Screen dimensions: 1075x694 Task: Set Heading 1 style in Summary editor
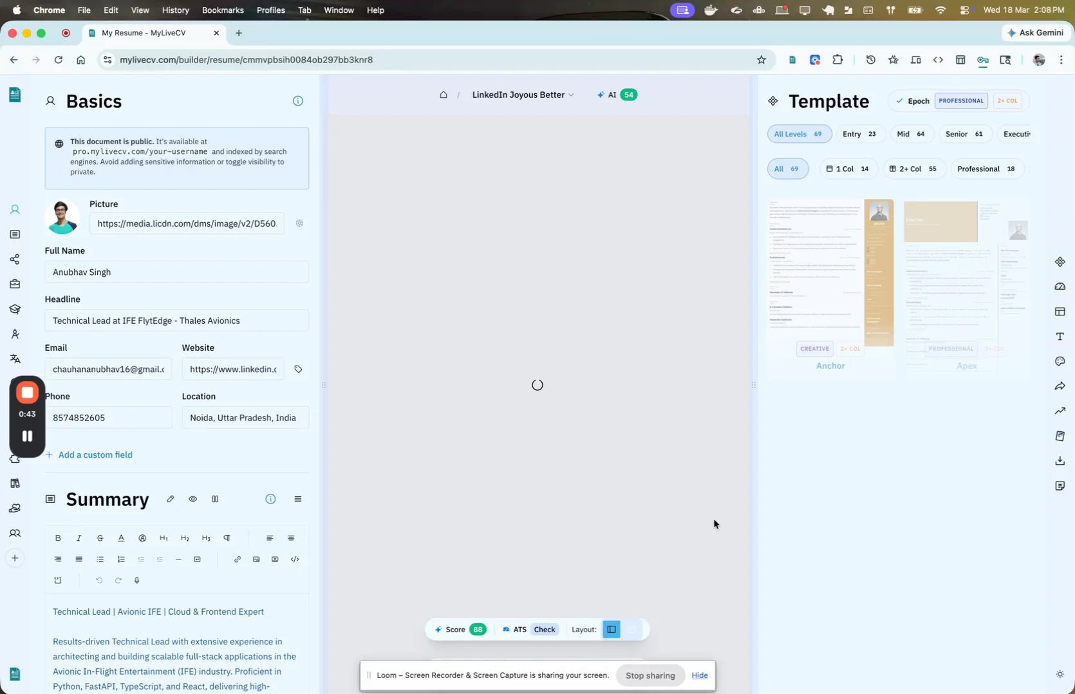coord(164,538)
